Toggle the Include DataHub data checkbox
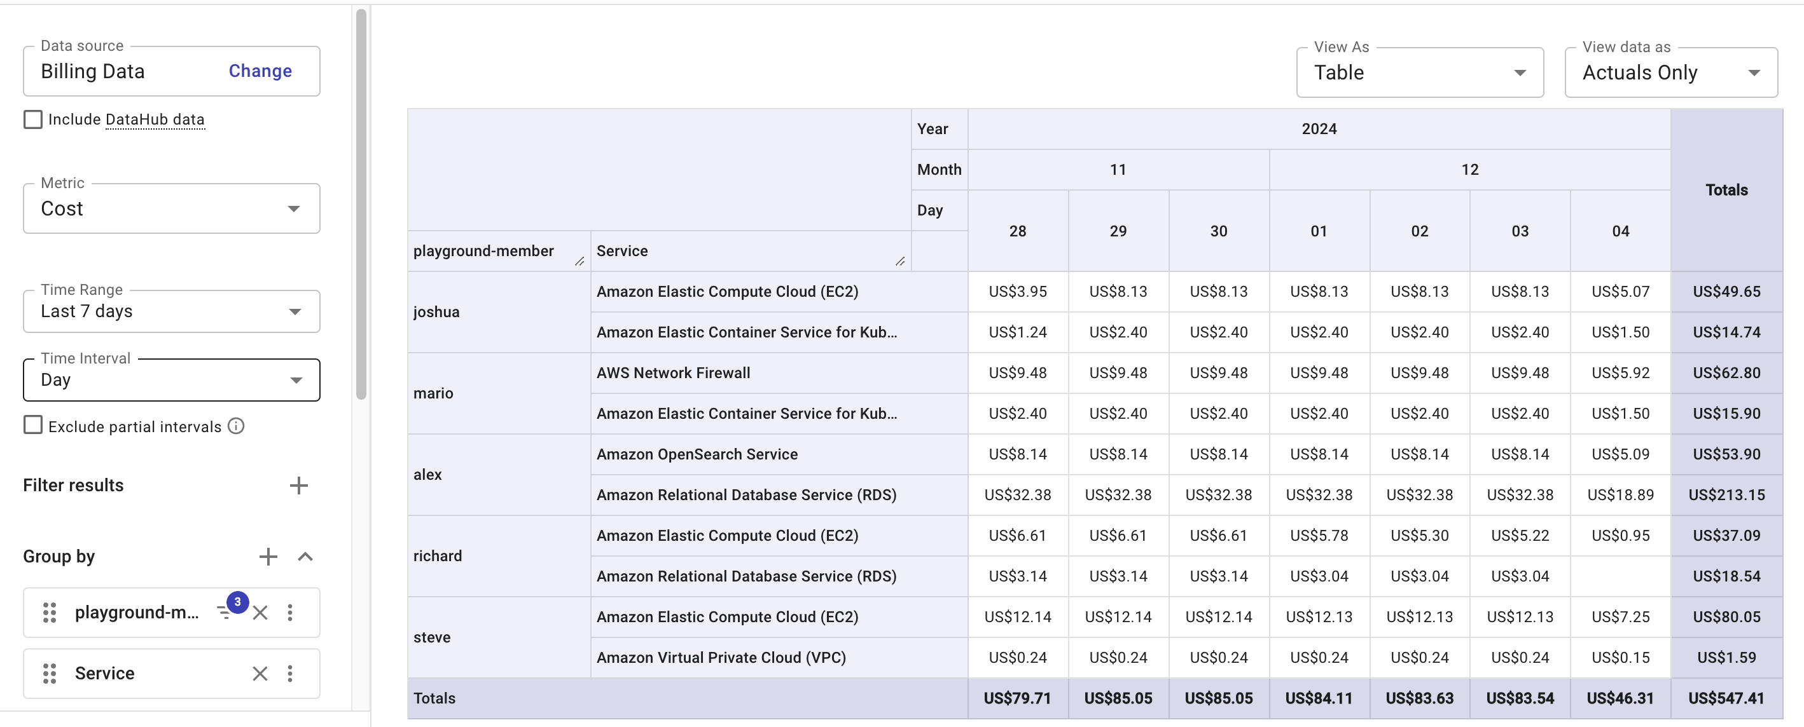The image size is (1804, 727). click(32, 118)
